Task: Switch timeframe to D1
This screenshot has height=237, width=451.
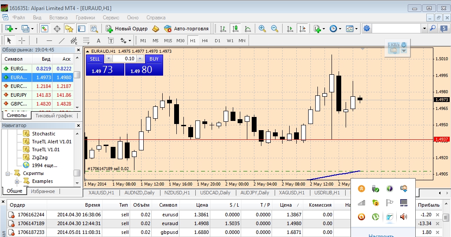Action: tap(217, 41)
